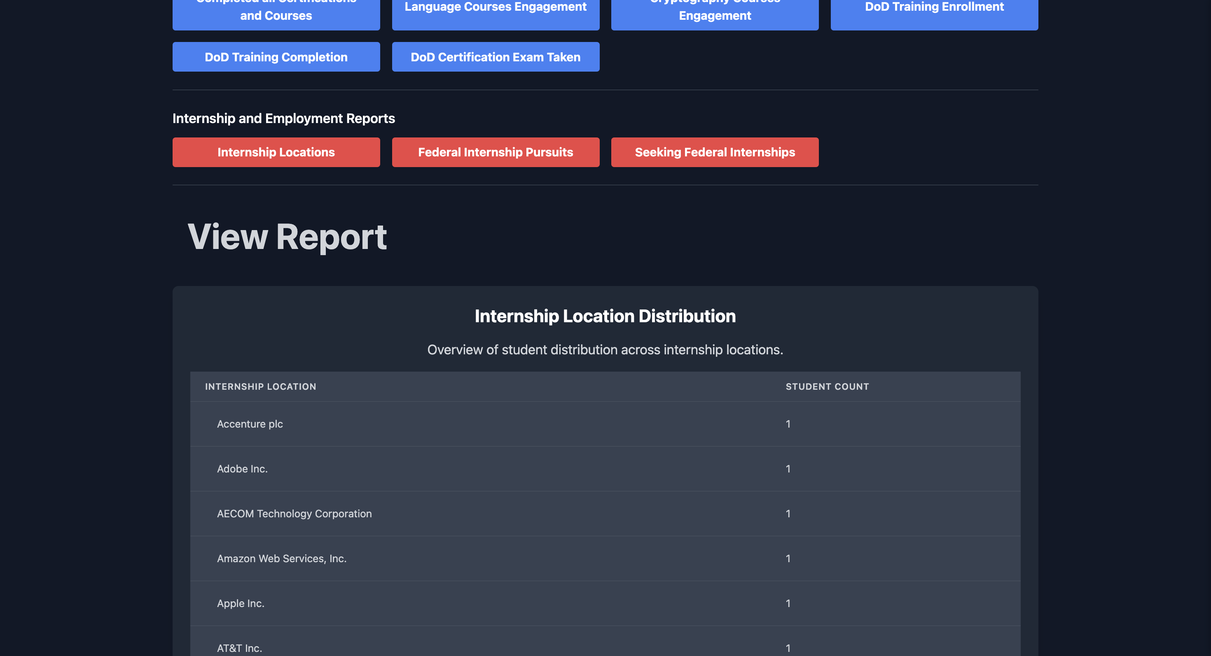
Task: Click Internship Location Distribution title
Action: coord(605,316)
